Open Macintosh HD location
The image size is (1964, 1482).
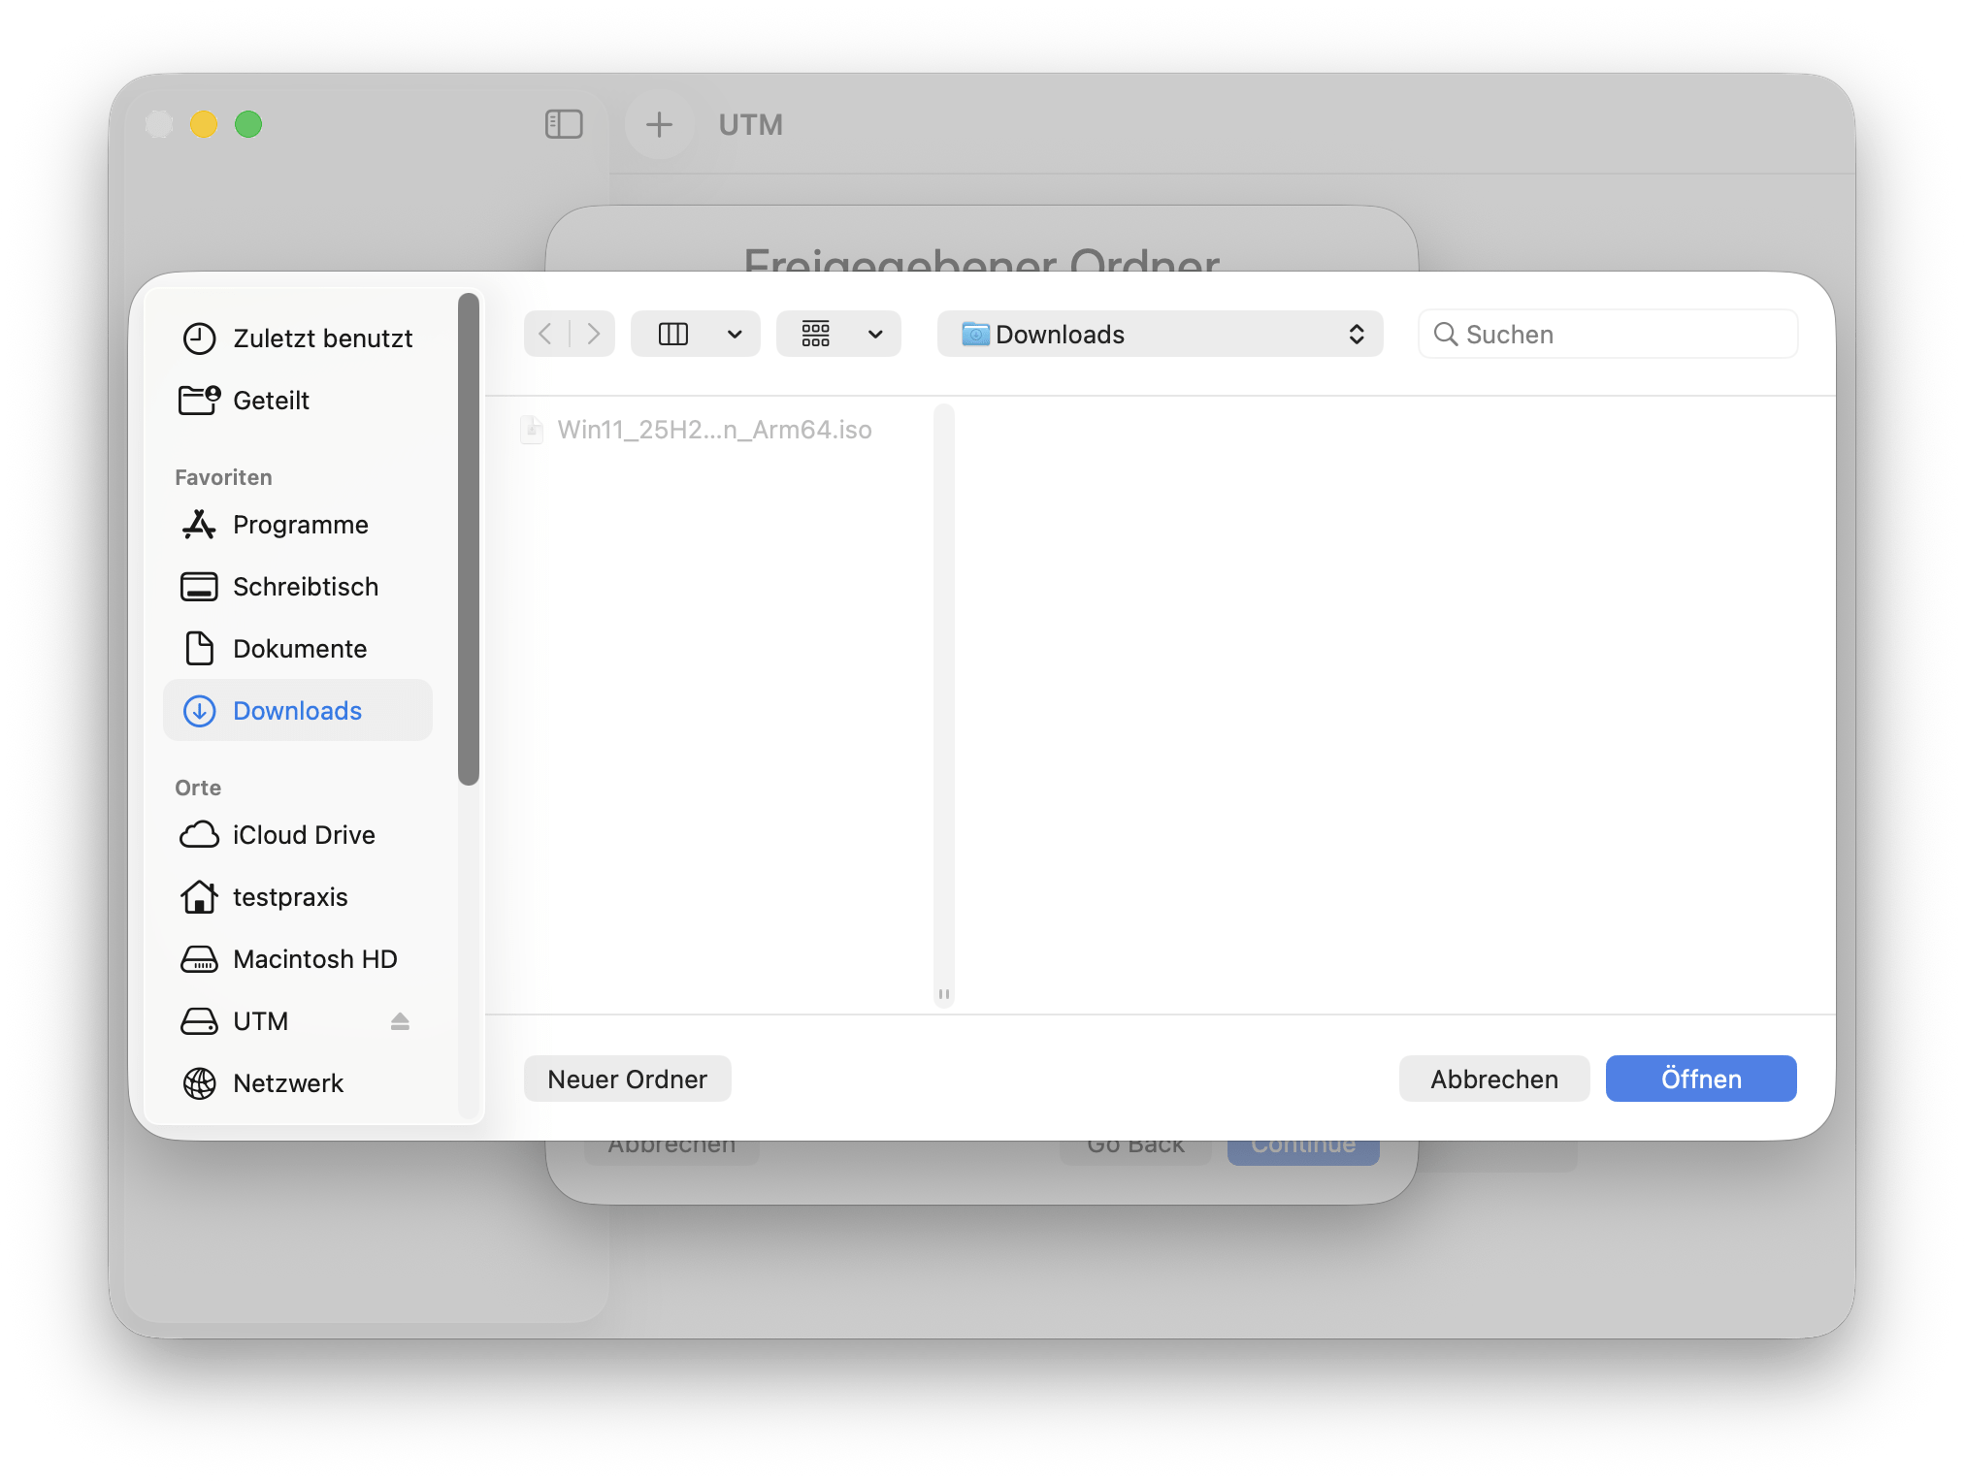click(x=314, y=959)
